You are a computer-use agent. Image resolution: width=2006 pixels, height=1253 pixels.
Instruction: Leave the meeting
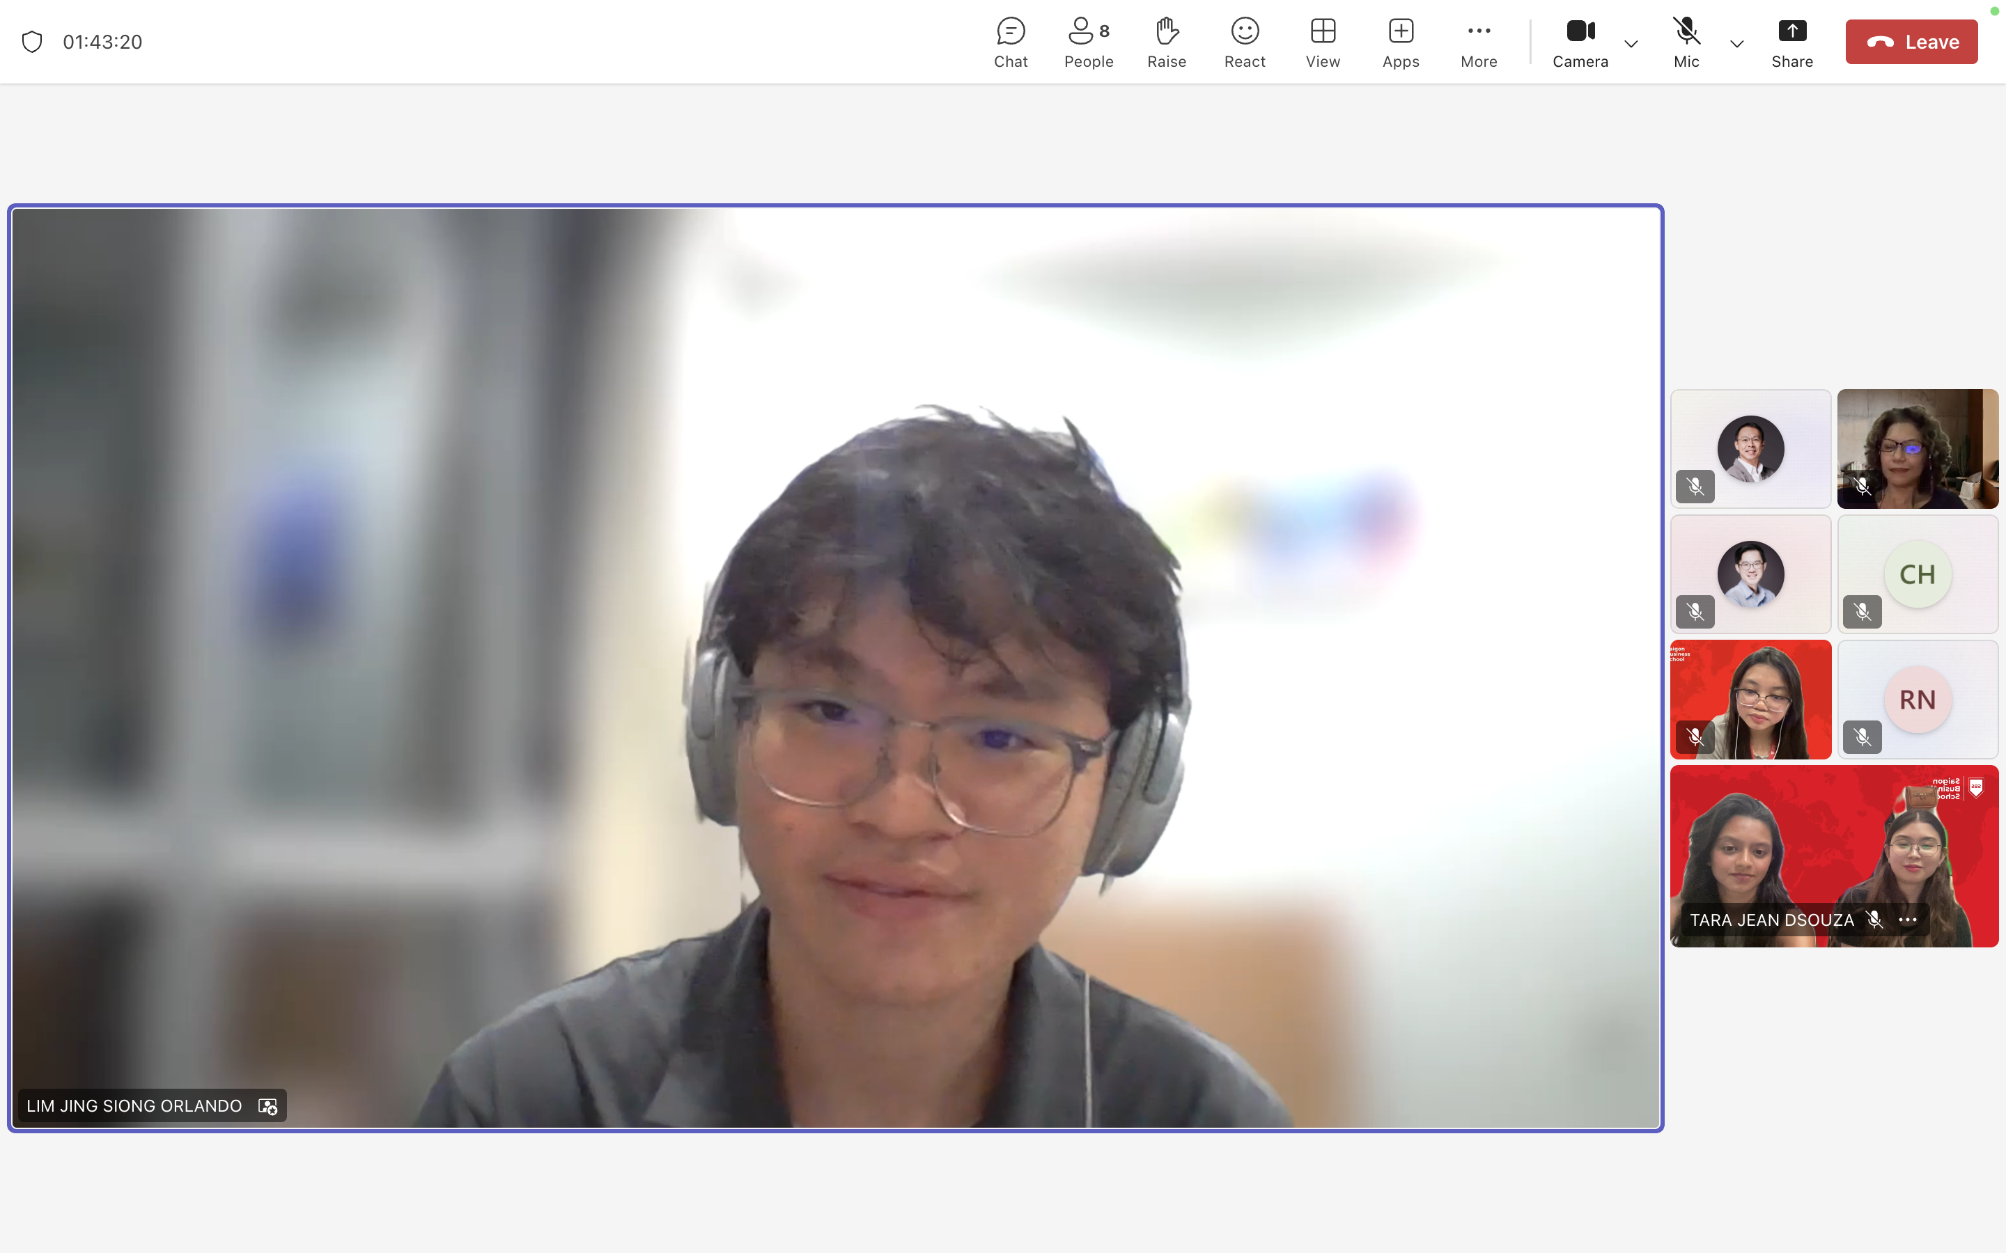click(x=1911, y=42)
